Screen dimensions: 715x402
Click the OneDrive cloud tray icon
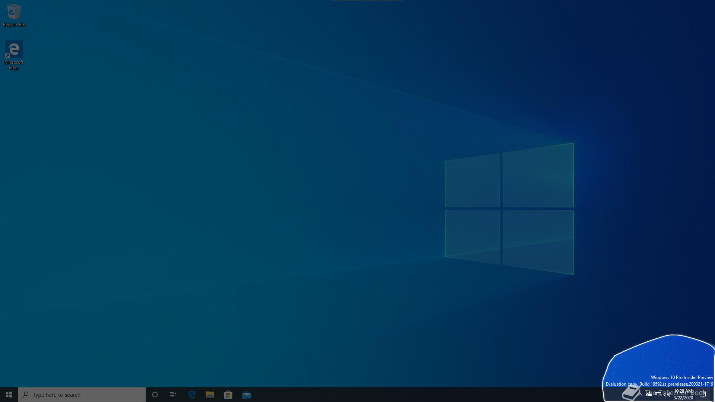(649, 394)
